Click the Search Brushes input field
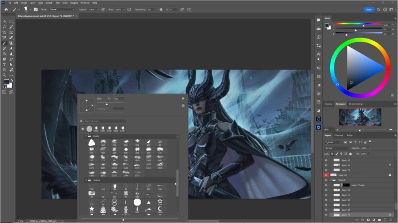The image size is (398, 223). 104,121
